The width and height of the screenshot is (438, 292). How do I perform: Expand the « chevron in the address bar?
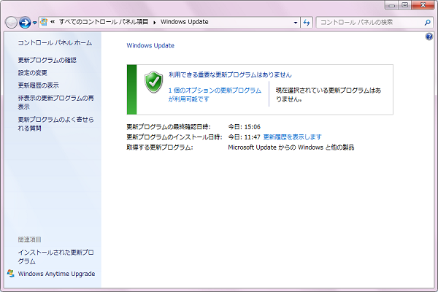tap(53, 22)
